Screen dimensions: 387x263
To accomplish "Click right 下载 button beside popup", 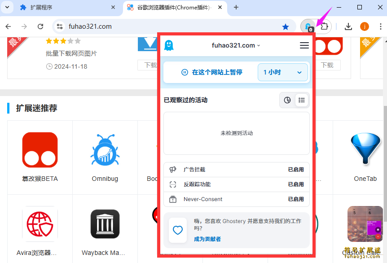I will [x=327, y=65].
